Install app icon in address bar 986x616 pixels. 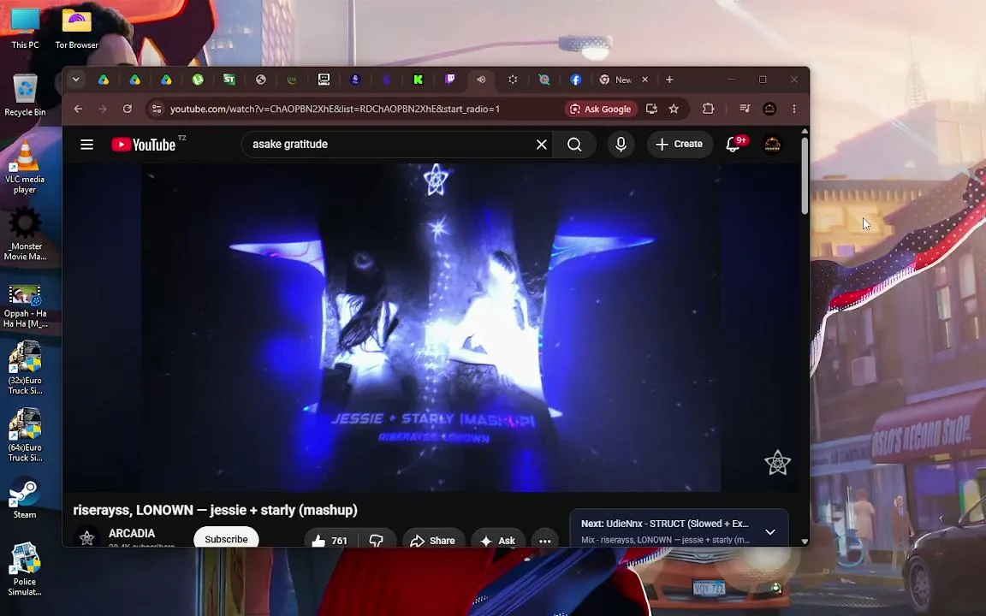tap(651, 109)
